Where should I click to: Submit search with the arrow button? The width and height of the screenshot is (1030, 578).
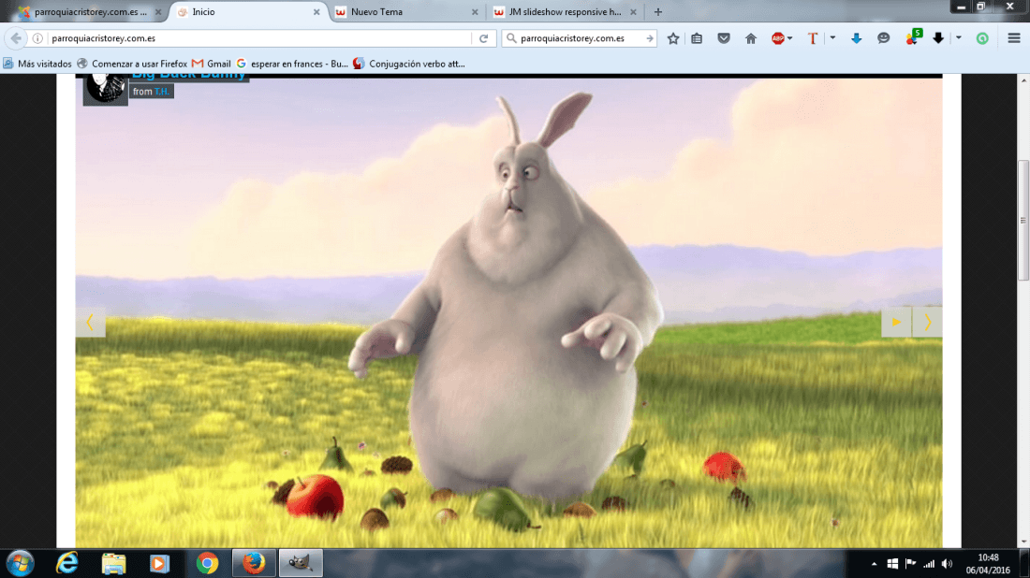point(650,38)
